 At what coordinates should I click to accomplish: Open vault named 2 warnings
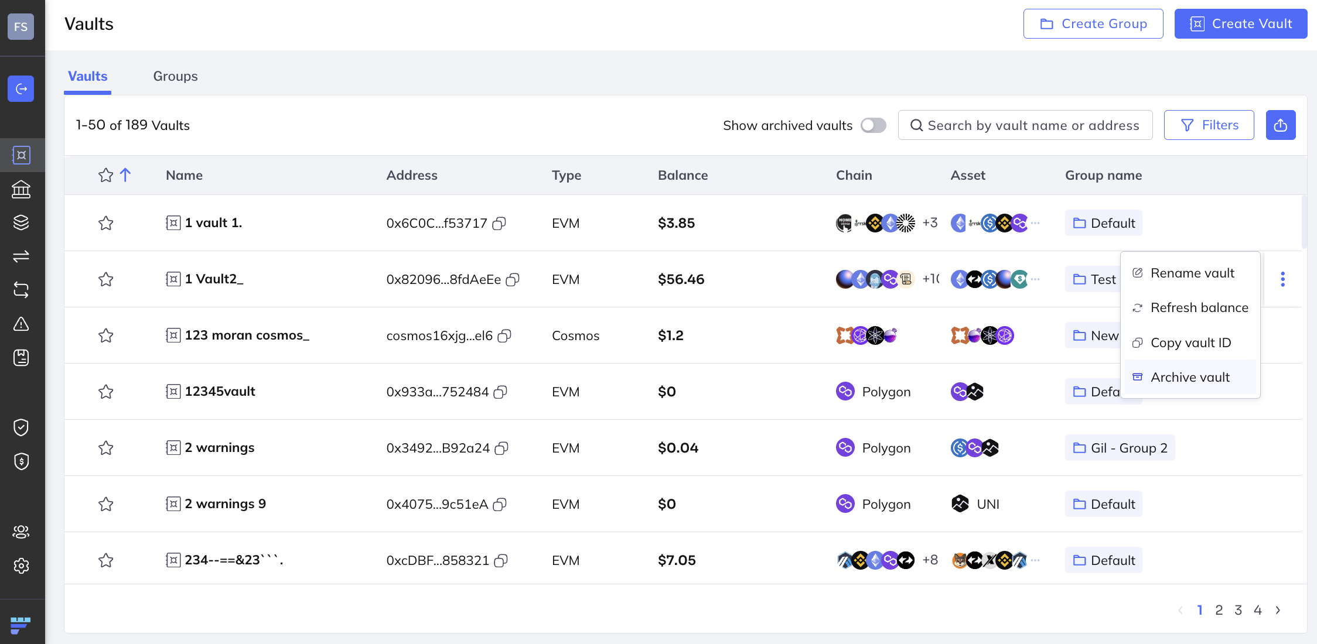[220, 448]
